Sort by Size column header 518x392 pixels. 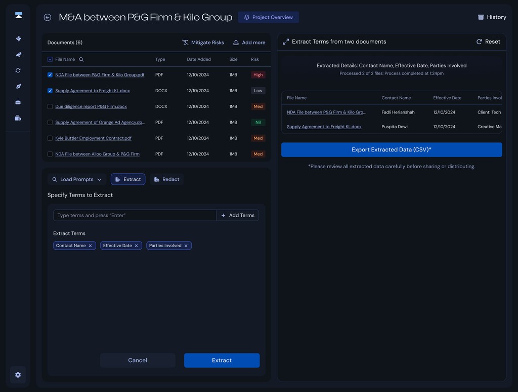(x=233, y=59)
